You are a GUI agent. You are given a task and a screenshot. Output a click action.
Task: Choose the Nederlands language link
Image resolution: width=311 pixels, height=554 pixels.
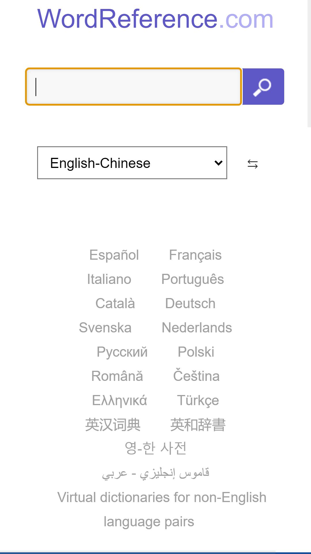coord(197,328)
